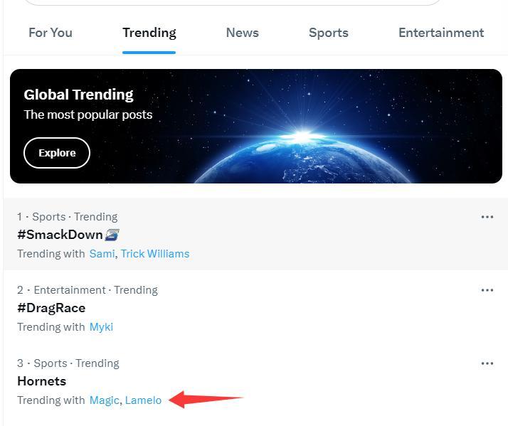The width and height of the screenshot is (508, 426).
Task: Click the Sami related trend link
Action: tap(102, 254)
